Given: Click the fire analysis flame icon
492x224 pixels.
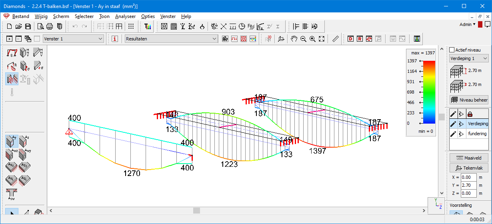Looking at the screenshot, I should coord(202,26).
